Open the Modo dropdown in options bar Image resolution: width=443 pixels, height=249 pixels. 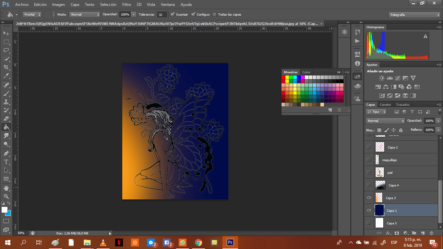(85, 15)
